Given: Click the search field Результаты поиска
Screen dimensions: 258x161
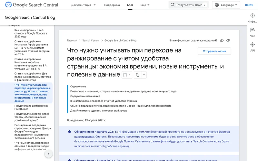Looking at the screenshot, I should point(189,5).
